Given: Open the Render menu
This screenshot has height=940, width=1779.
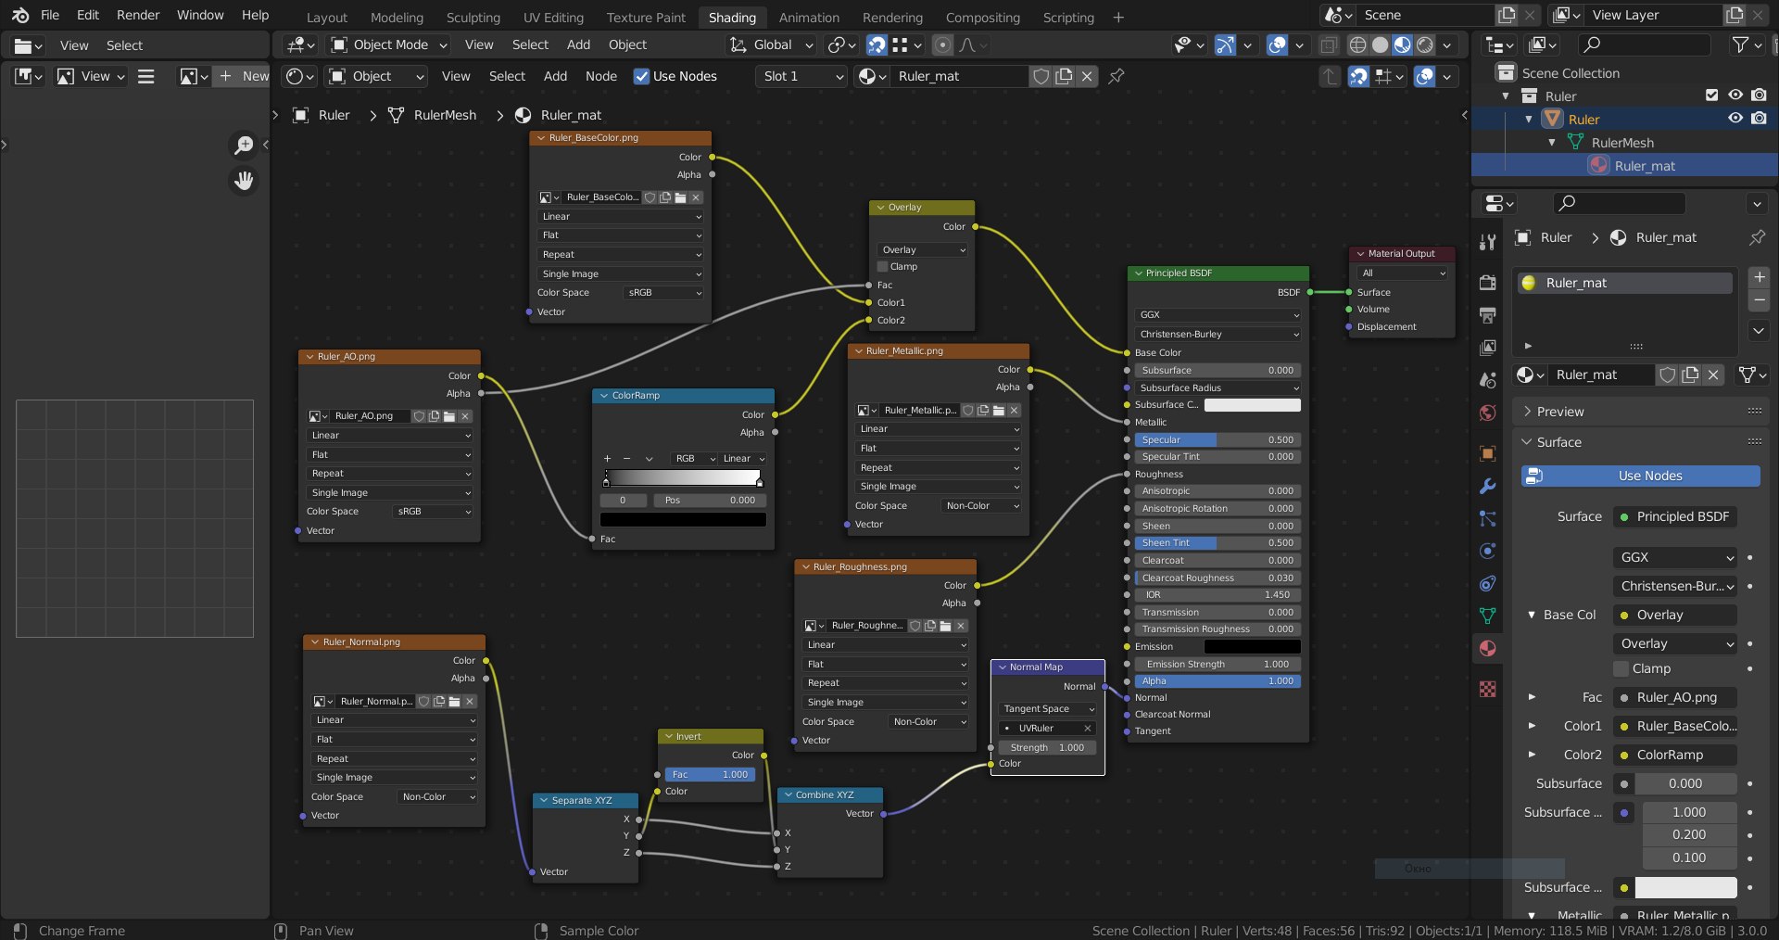Looking at the screenshot, I should [138, 15].
